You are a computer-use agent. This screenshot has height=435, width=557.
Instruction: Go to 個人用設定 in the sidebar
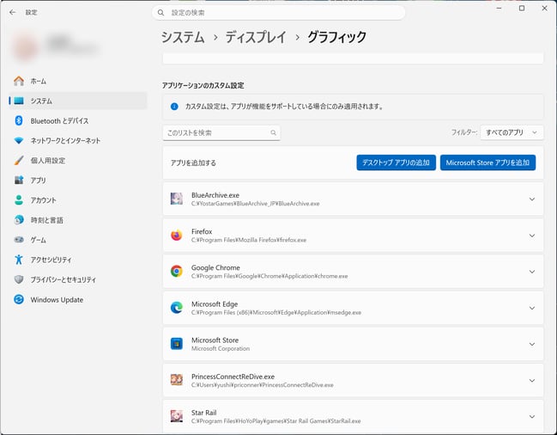click(x=78, y=161)
